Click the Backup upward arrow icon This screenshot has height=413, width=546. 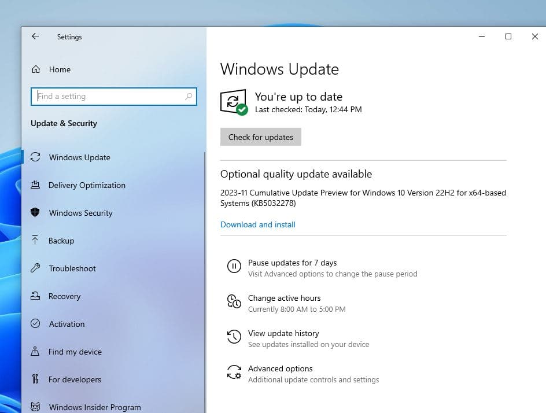coord(35,240)
